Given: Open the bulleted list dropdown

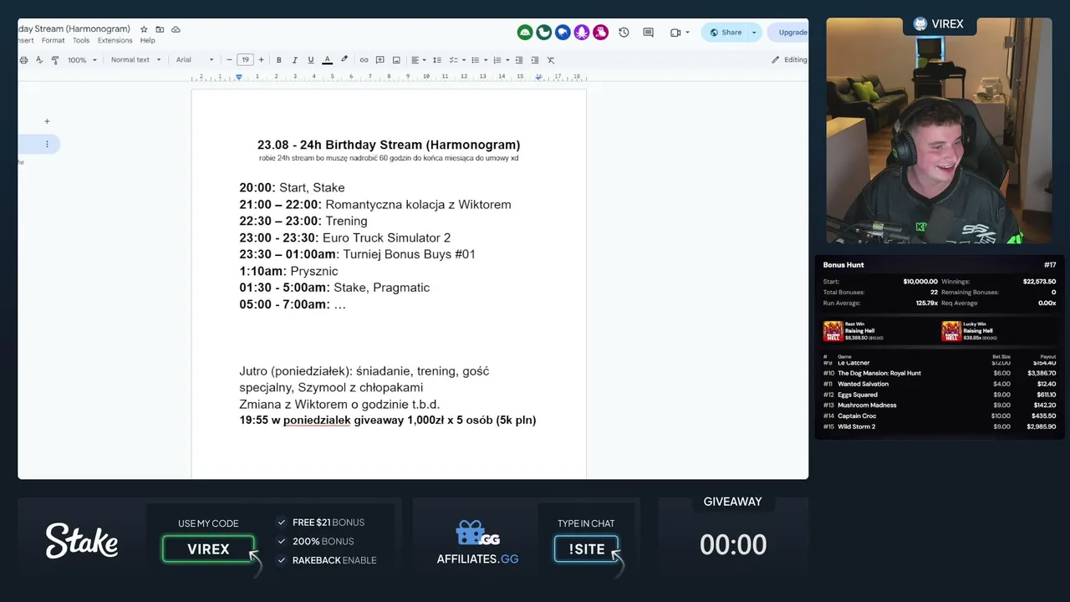Looking at the screenshot, I should pyautogui.click(x=479, y=60).
